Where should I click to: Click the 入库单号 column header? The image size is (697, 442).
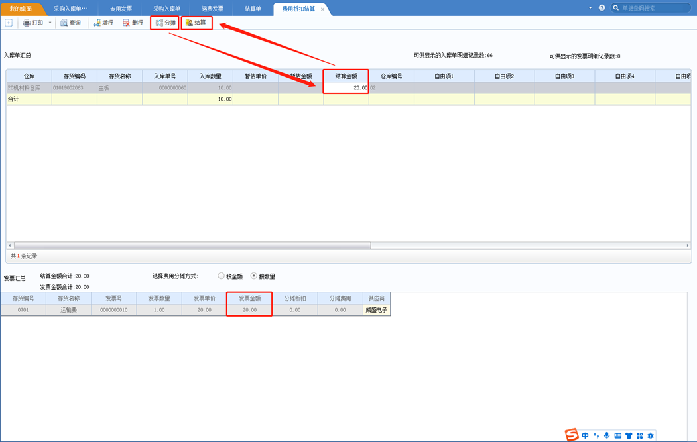tap(165, 76)
